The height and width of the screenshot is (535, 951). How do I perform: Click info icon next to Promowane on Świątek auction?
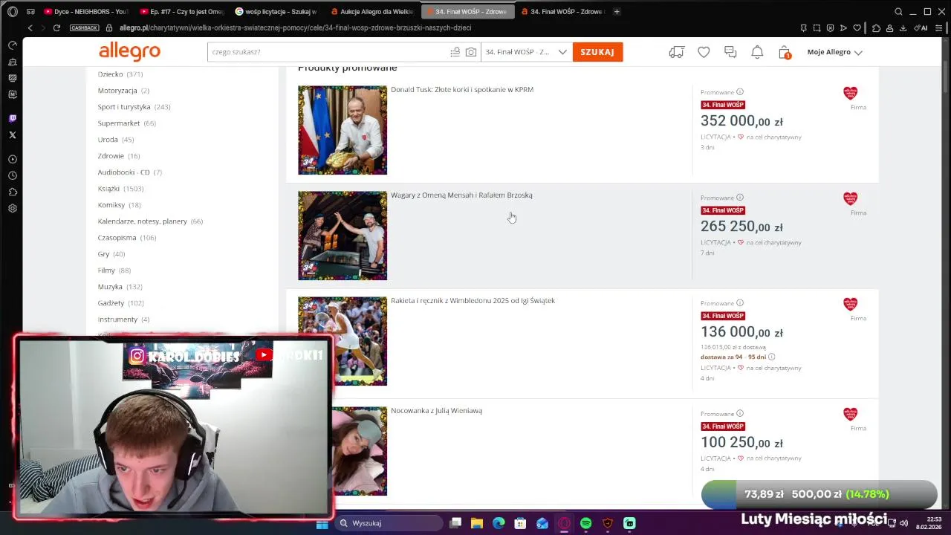click(739, 303)
